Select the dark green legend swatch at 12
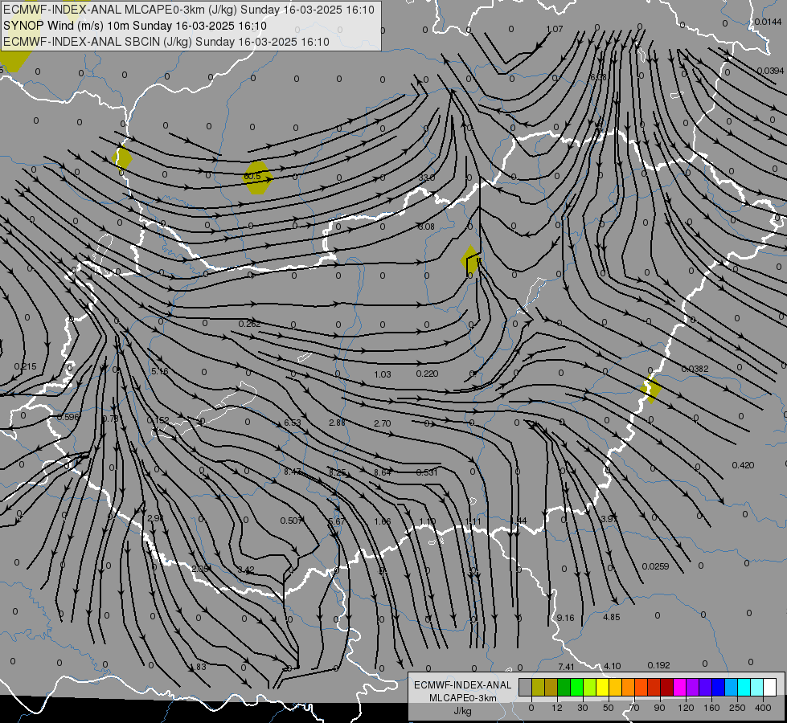 (x=564, y=688)
